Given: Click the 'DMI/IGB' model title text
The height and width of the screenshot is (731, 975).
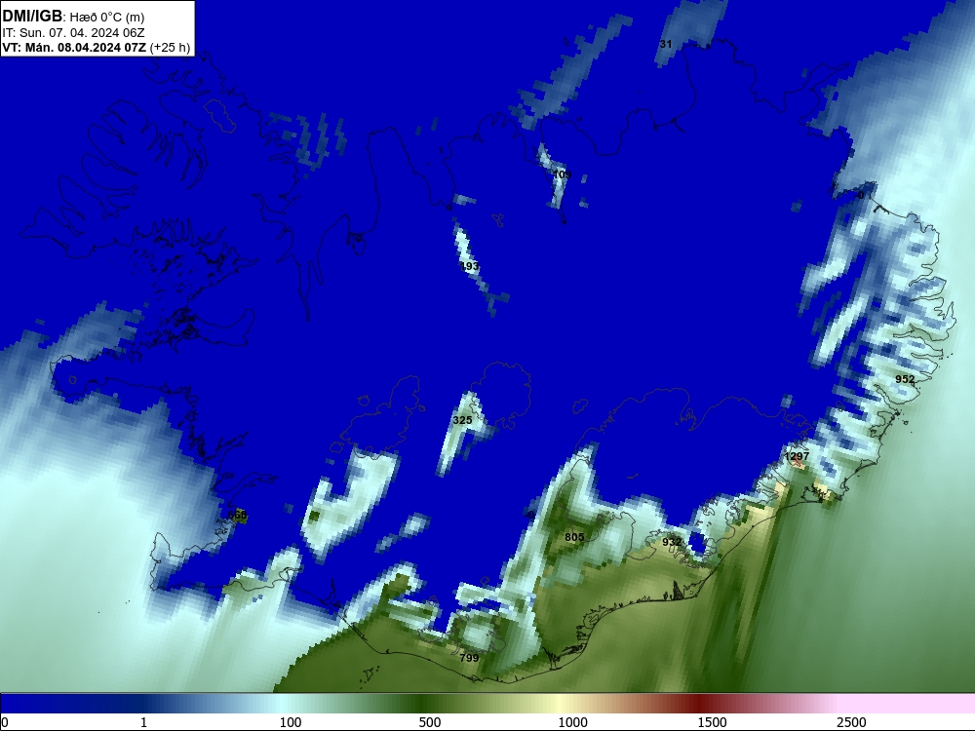Looking at the screenshot, I should point(32,17).
